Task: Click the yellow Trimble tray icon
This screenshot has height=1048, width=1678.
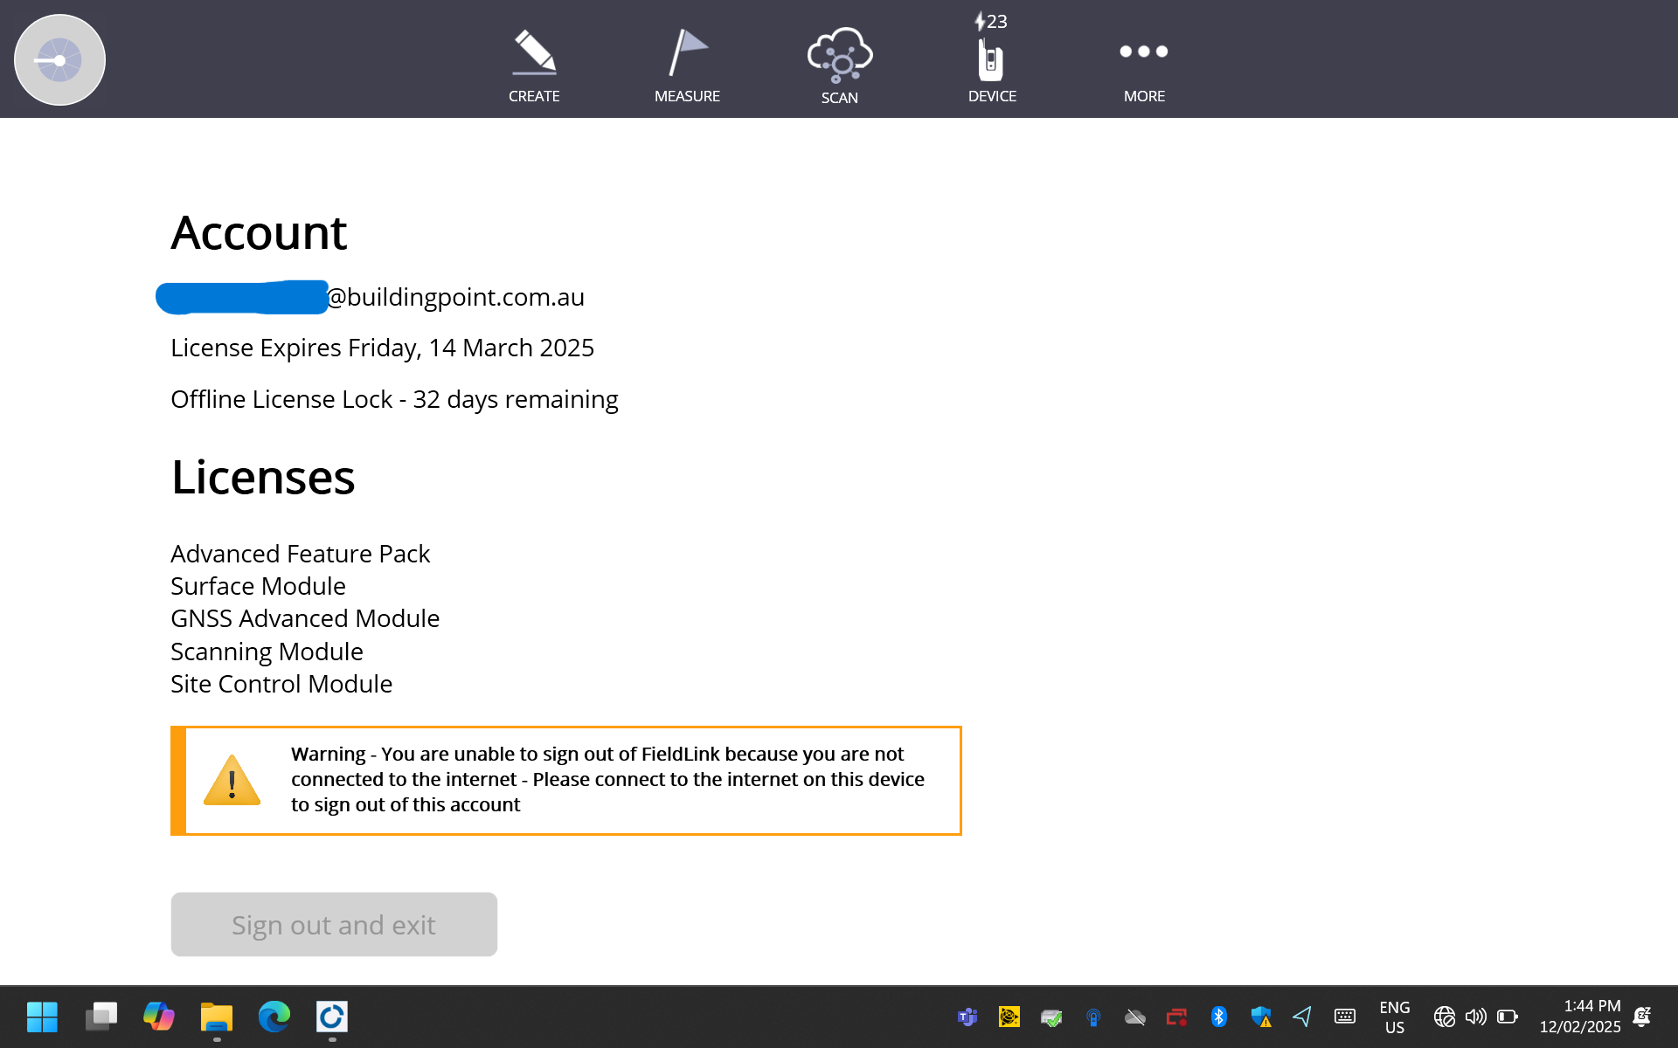Action: (x=1009, y=1017)
